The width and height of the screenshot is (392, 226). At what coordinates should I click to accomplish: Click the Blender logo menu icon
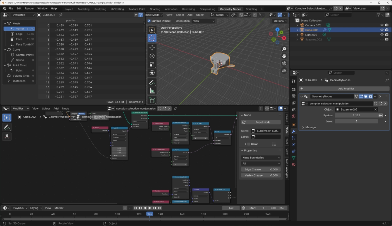[x=4, y=9]
